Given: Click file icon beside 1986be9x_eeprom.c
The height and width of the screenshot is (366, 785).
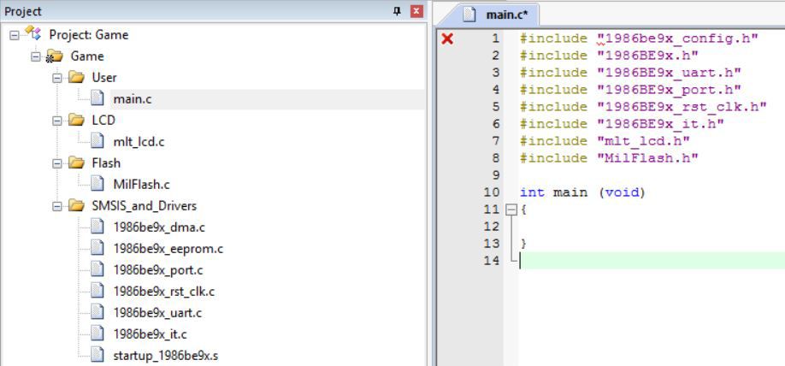Looking at the screenshot, I should click(97, 248).
